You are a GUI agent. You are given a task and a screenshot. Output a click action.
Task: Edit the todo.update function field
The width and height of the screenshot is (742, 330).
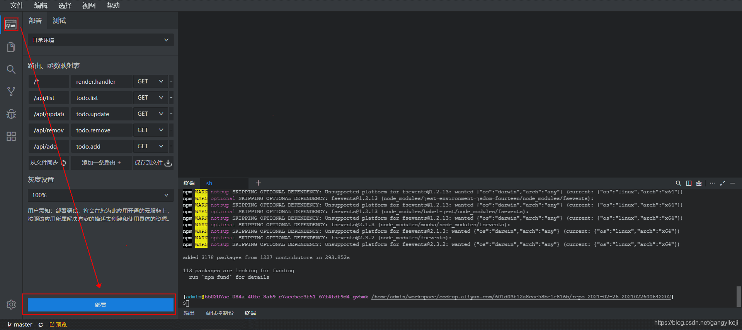click(101, 114)
